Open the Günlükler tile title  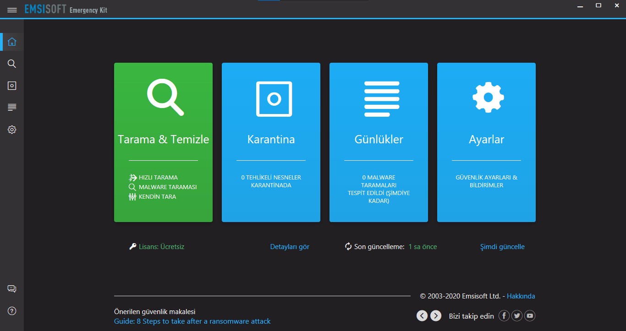coord(379,140)
